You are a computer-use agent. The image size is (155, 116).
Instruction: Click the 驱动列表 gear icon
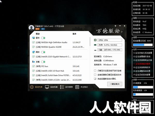(x=32, y=87)
